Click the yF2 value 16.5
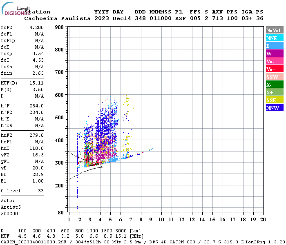The image size is (286, 245). 38,155
